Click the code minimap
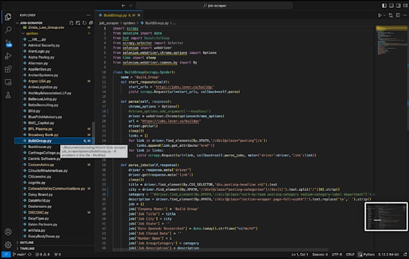The image size is (409, 259). pos(392,40)
